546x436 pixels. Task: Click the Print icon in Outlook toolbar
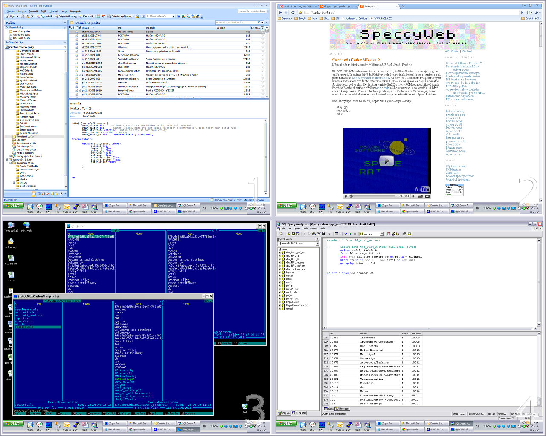click(22, 17)
